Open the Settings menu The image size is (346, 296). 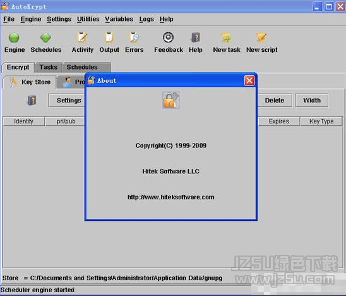tap(59, 19)
